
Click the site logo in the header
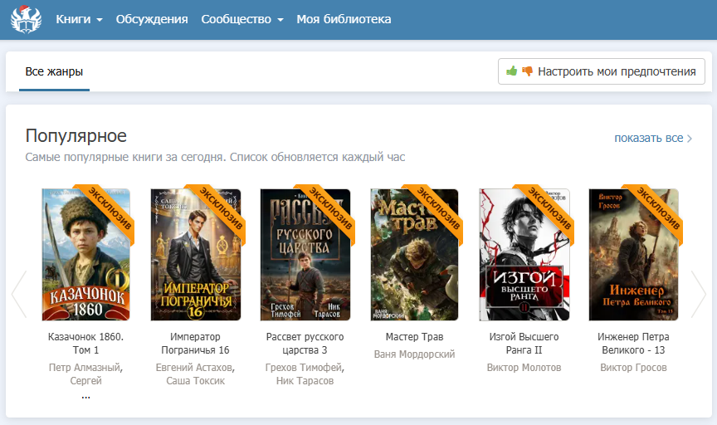(x=26, y=19)
